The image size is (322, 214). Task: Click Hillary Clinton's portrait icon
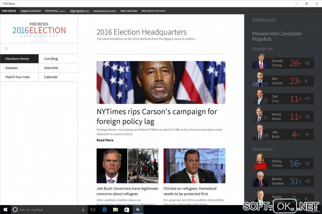(260, 161)
